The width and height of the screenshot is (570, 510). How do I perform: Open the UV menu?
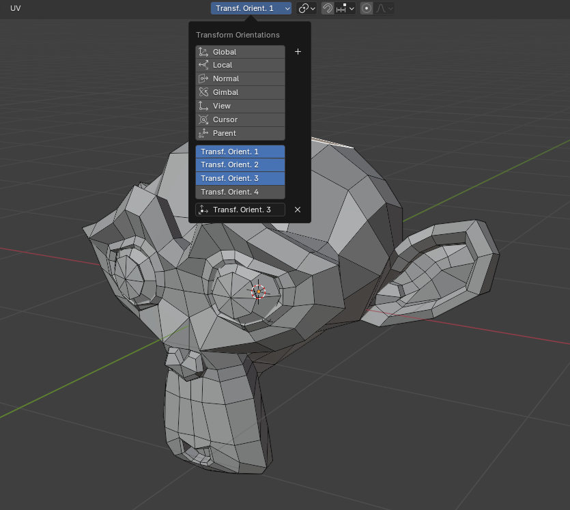click(15, 8)
